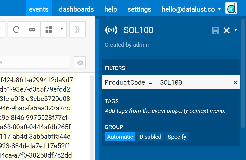Select event ending da7e117e52ff

pos(35,146)
